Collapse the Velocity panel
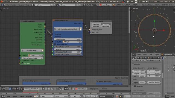 [x=133, y=64]
